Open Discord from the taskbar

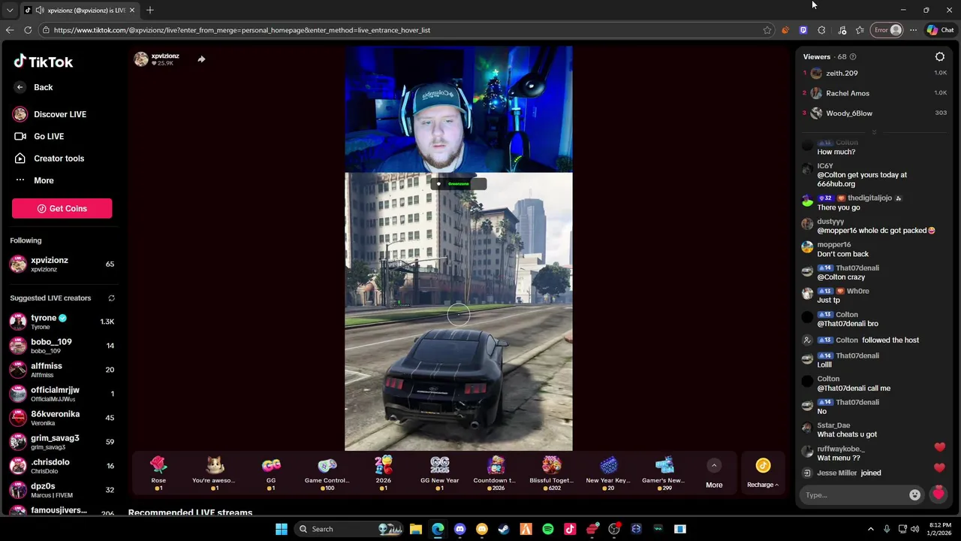[x=459, y=529]
